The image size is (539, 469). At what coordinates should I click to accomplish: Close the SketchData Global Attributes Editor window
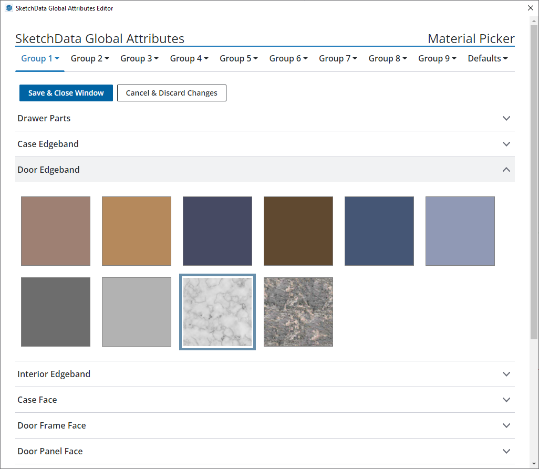coord(530,8)
